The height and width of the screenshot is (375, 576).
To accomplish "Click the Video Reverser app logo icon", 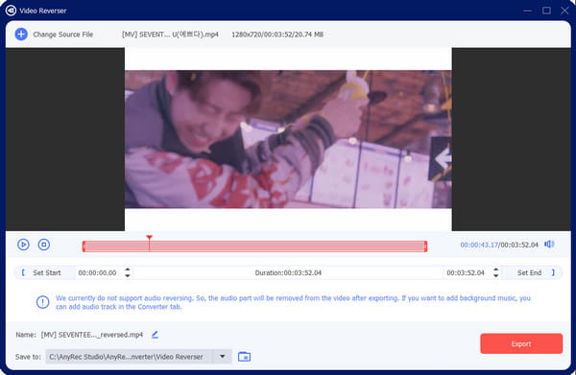I will (11, 11).
